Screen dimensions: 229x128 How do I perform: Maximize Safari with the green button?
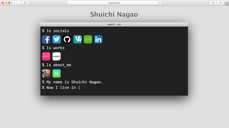(x=9, y=3)
